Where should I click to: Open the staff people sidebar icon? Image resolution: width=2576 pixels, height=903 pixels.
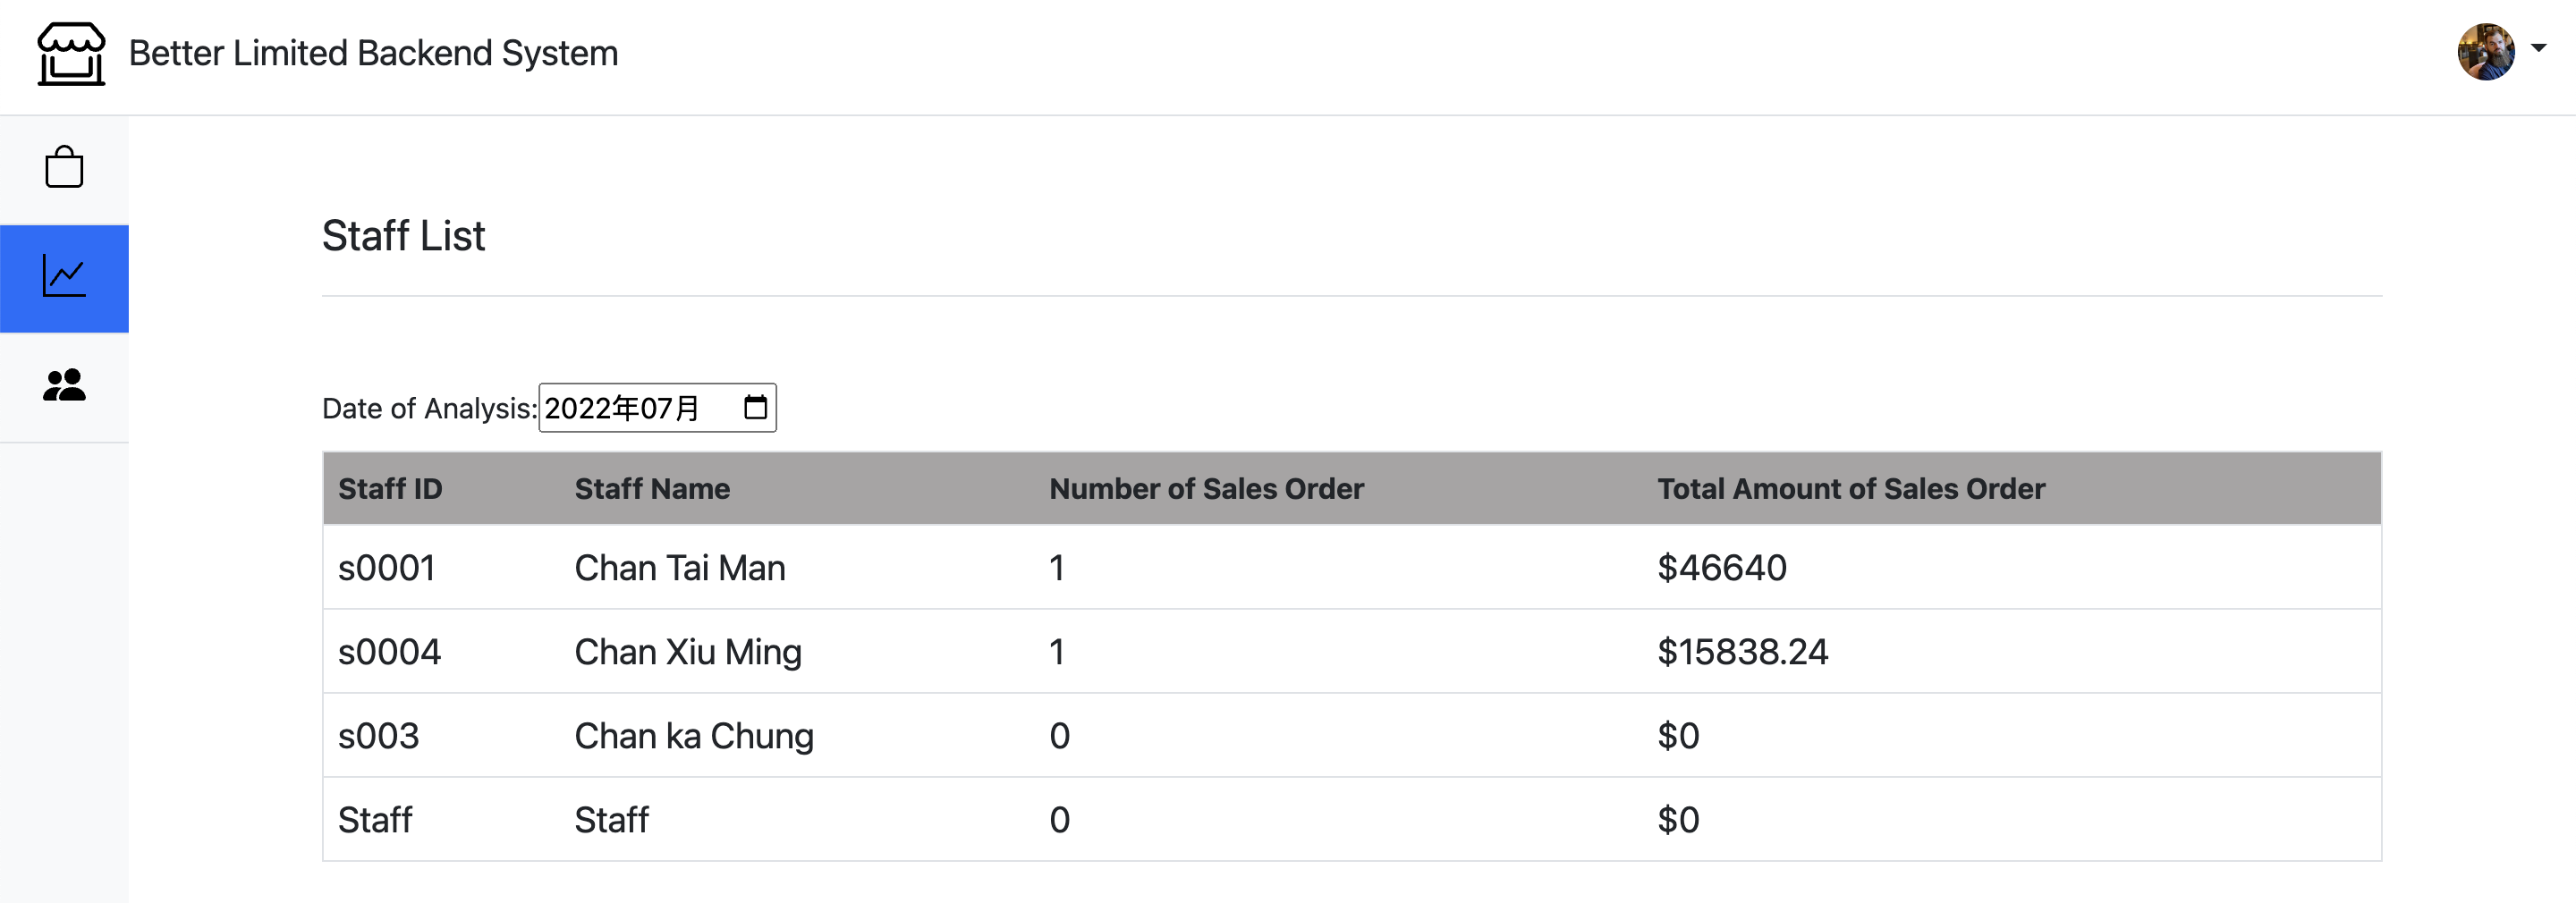pyautogui.click(x=64, y=386)
